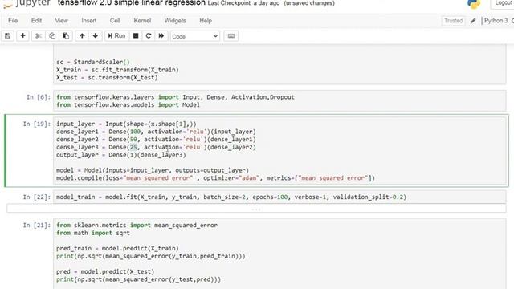This screenshot has width=514, height=289.
Task: Rename notebook via title text
Action: pos(132,3)
